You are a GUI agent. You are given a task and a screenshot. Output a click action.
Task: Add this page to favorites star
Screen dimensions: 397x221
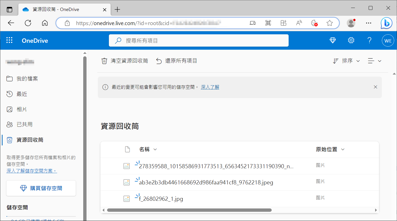click(x=330, y=23)
